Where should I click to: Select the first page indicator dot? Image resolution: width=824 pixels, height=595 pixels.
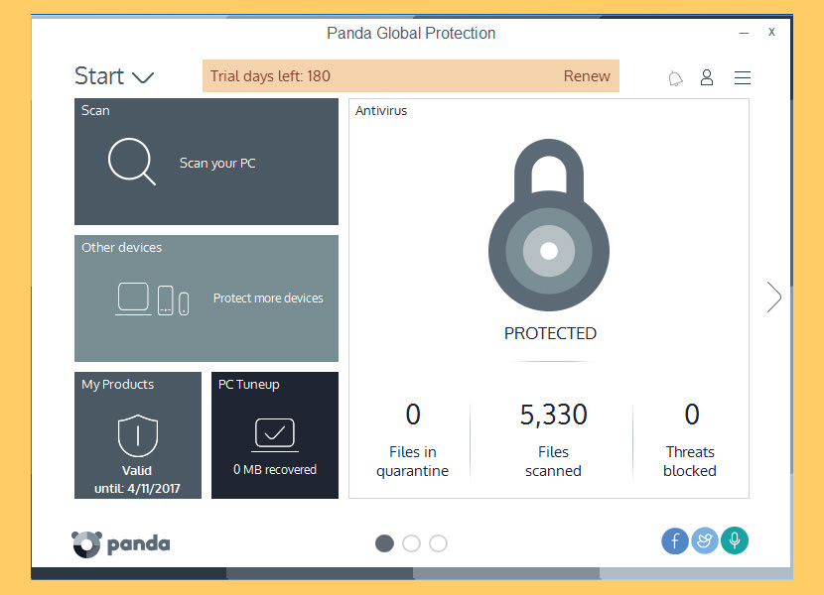[x=384, y=543]
